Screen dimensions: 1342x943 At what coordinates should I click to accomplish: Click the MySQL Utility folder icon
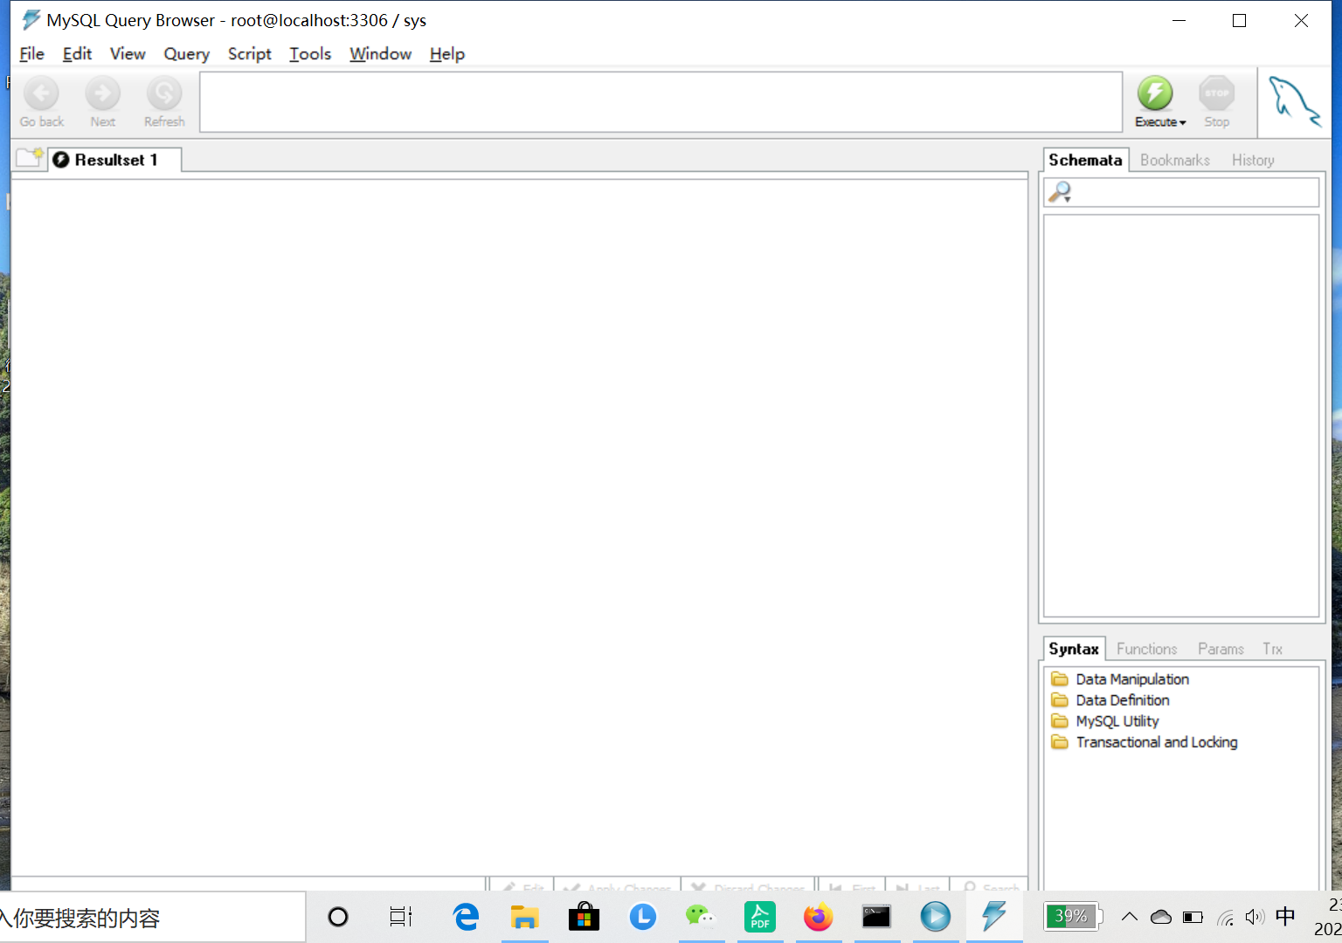pyautogui.click(x=1060, y=721)
